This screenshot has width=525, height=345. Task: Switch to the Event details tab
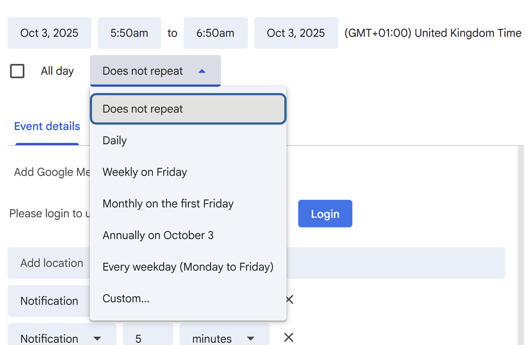[47, 127]
